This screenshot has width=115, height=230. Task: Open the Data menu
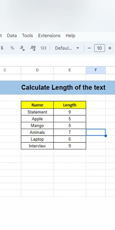12,35
